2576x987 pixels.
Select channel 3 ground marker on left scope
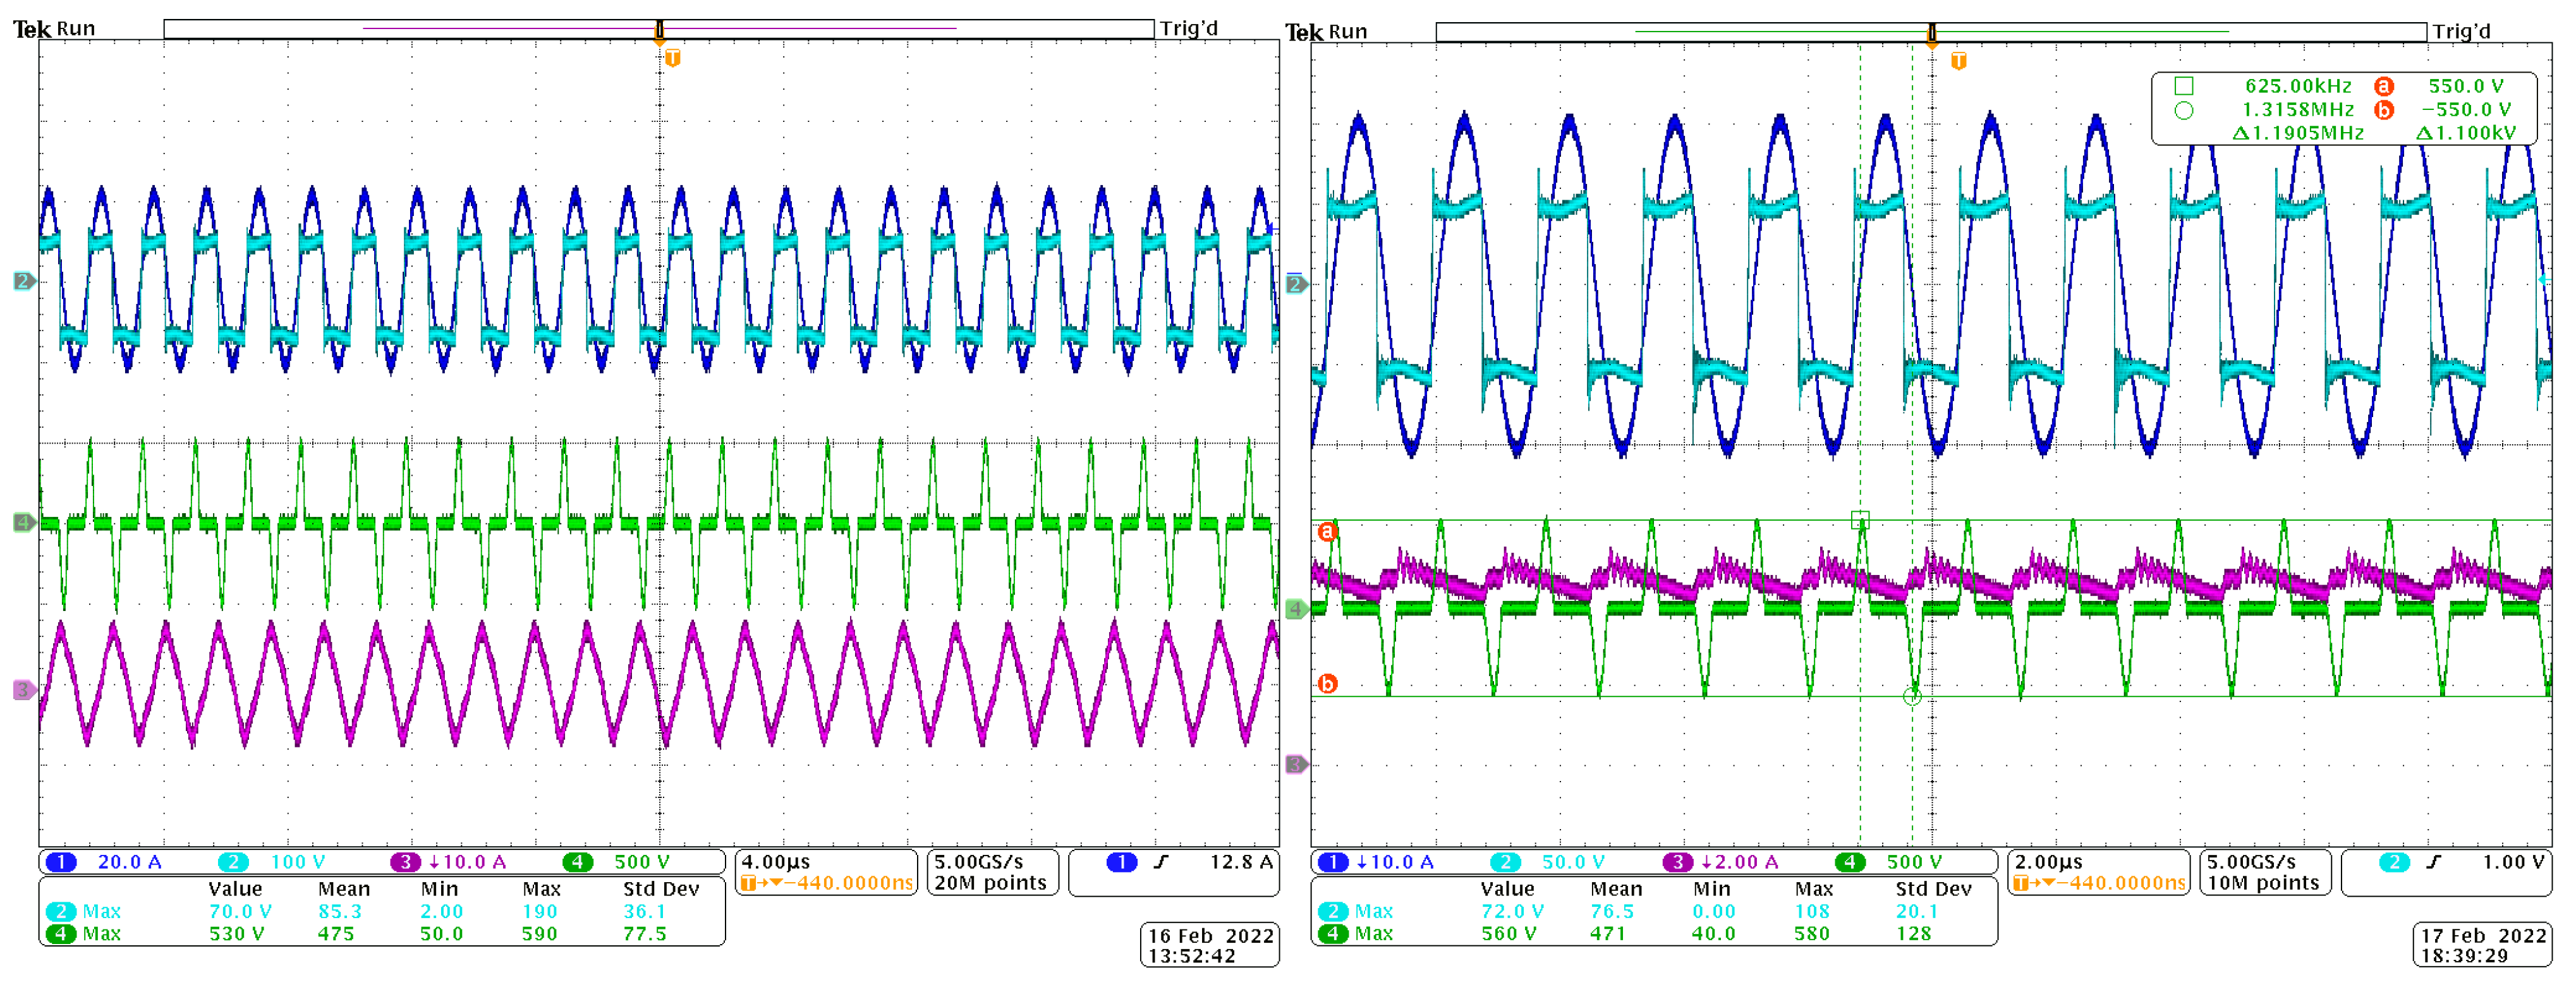(23, 690)
